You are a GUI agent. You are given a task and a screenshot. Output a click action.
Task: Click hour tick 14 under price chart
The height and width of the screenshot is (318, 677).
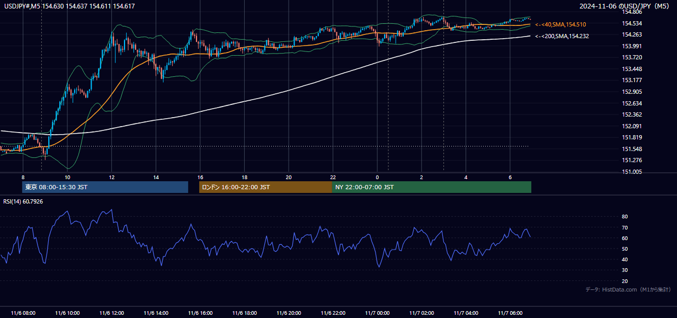pyautogui.click(x=156, y=177)
